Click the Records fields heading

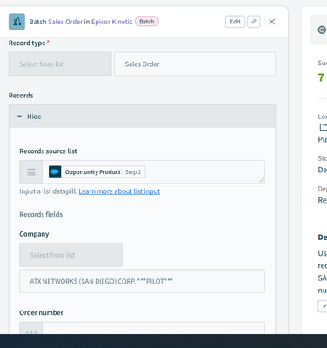(41, 214)
